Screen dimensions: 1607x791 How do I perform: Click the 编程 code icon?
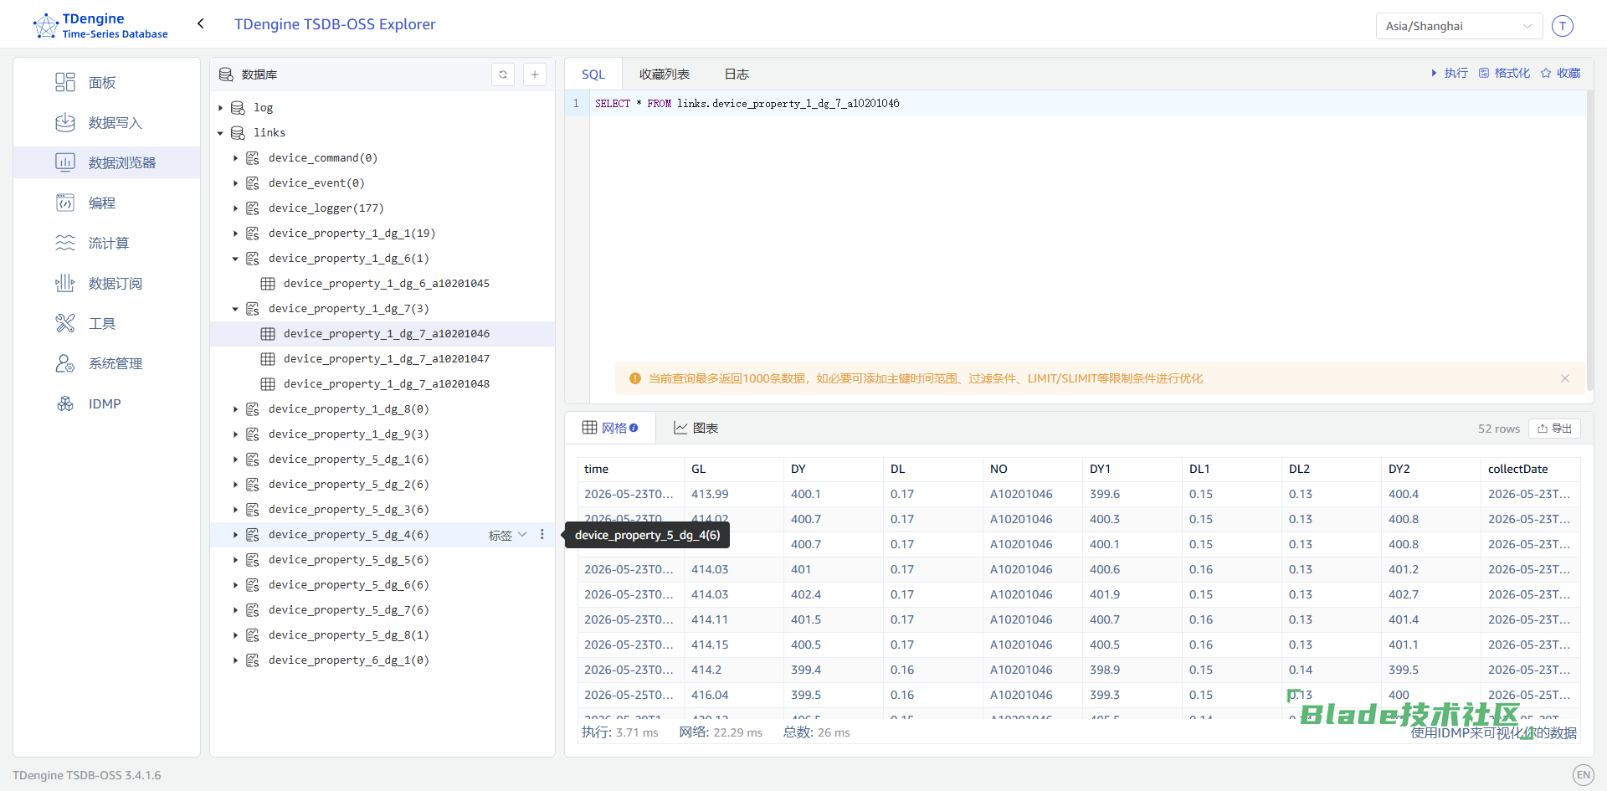point(65,203)
